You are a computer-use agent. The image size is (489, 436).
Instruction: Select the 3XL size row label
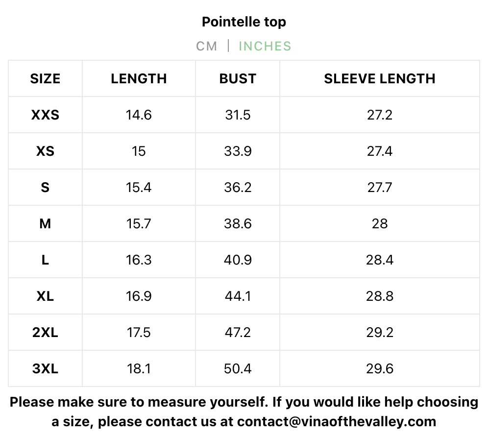click(x=45, y=368)
